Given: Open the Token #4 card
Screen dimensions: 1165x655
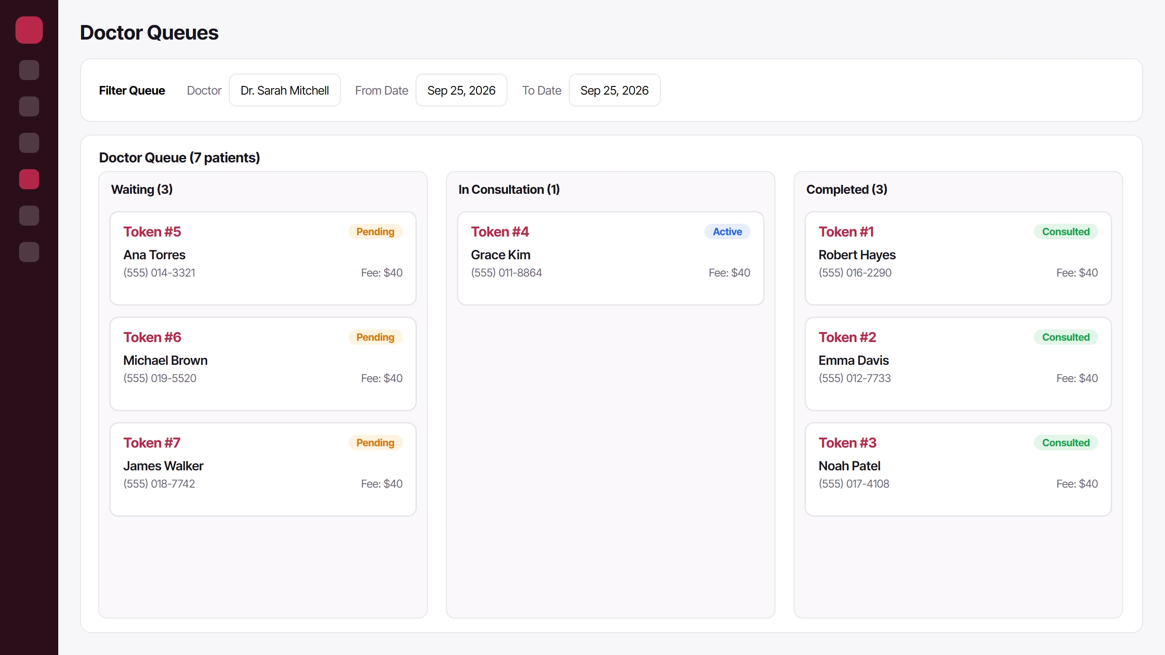Looking at the screenshot, I should (610, 258).
